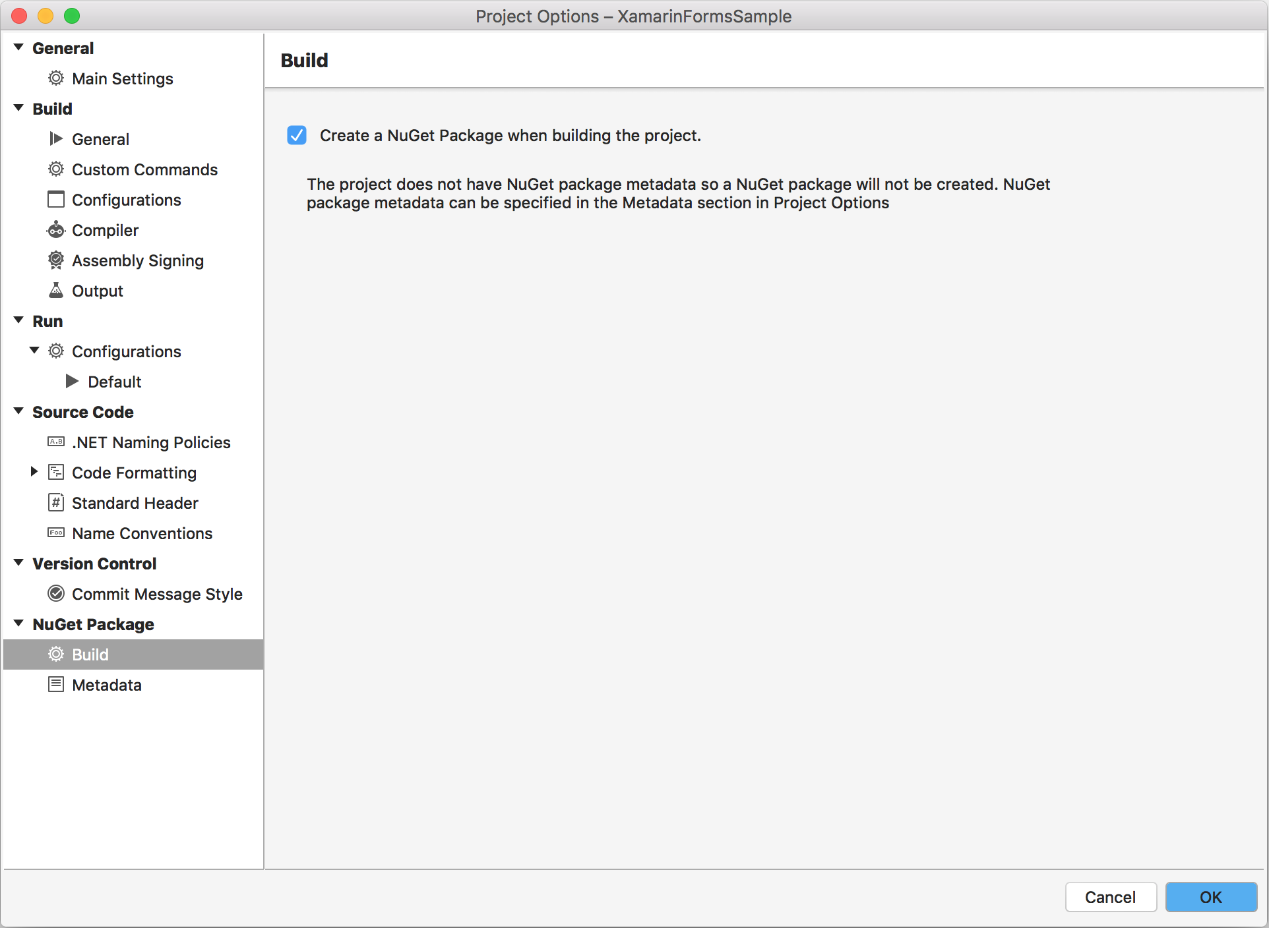This screenshot has height=928, width=1269.
Task: Click the .NET Naming Policies icon
Action: point(56,442)
